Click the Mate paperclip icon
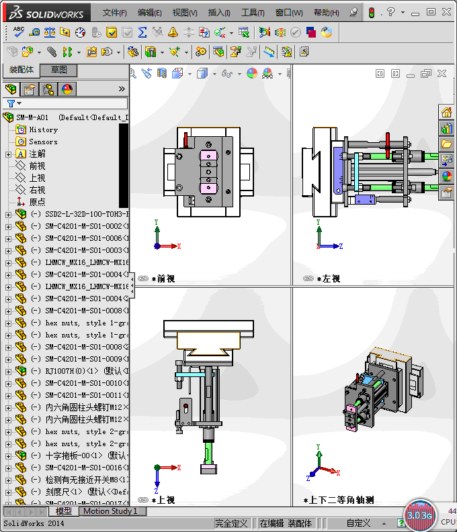This screenshot has height=532, width=457. pyautogui.click(x=52, y=52)
